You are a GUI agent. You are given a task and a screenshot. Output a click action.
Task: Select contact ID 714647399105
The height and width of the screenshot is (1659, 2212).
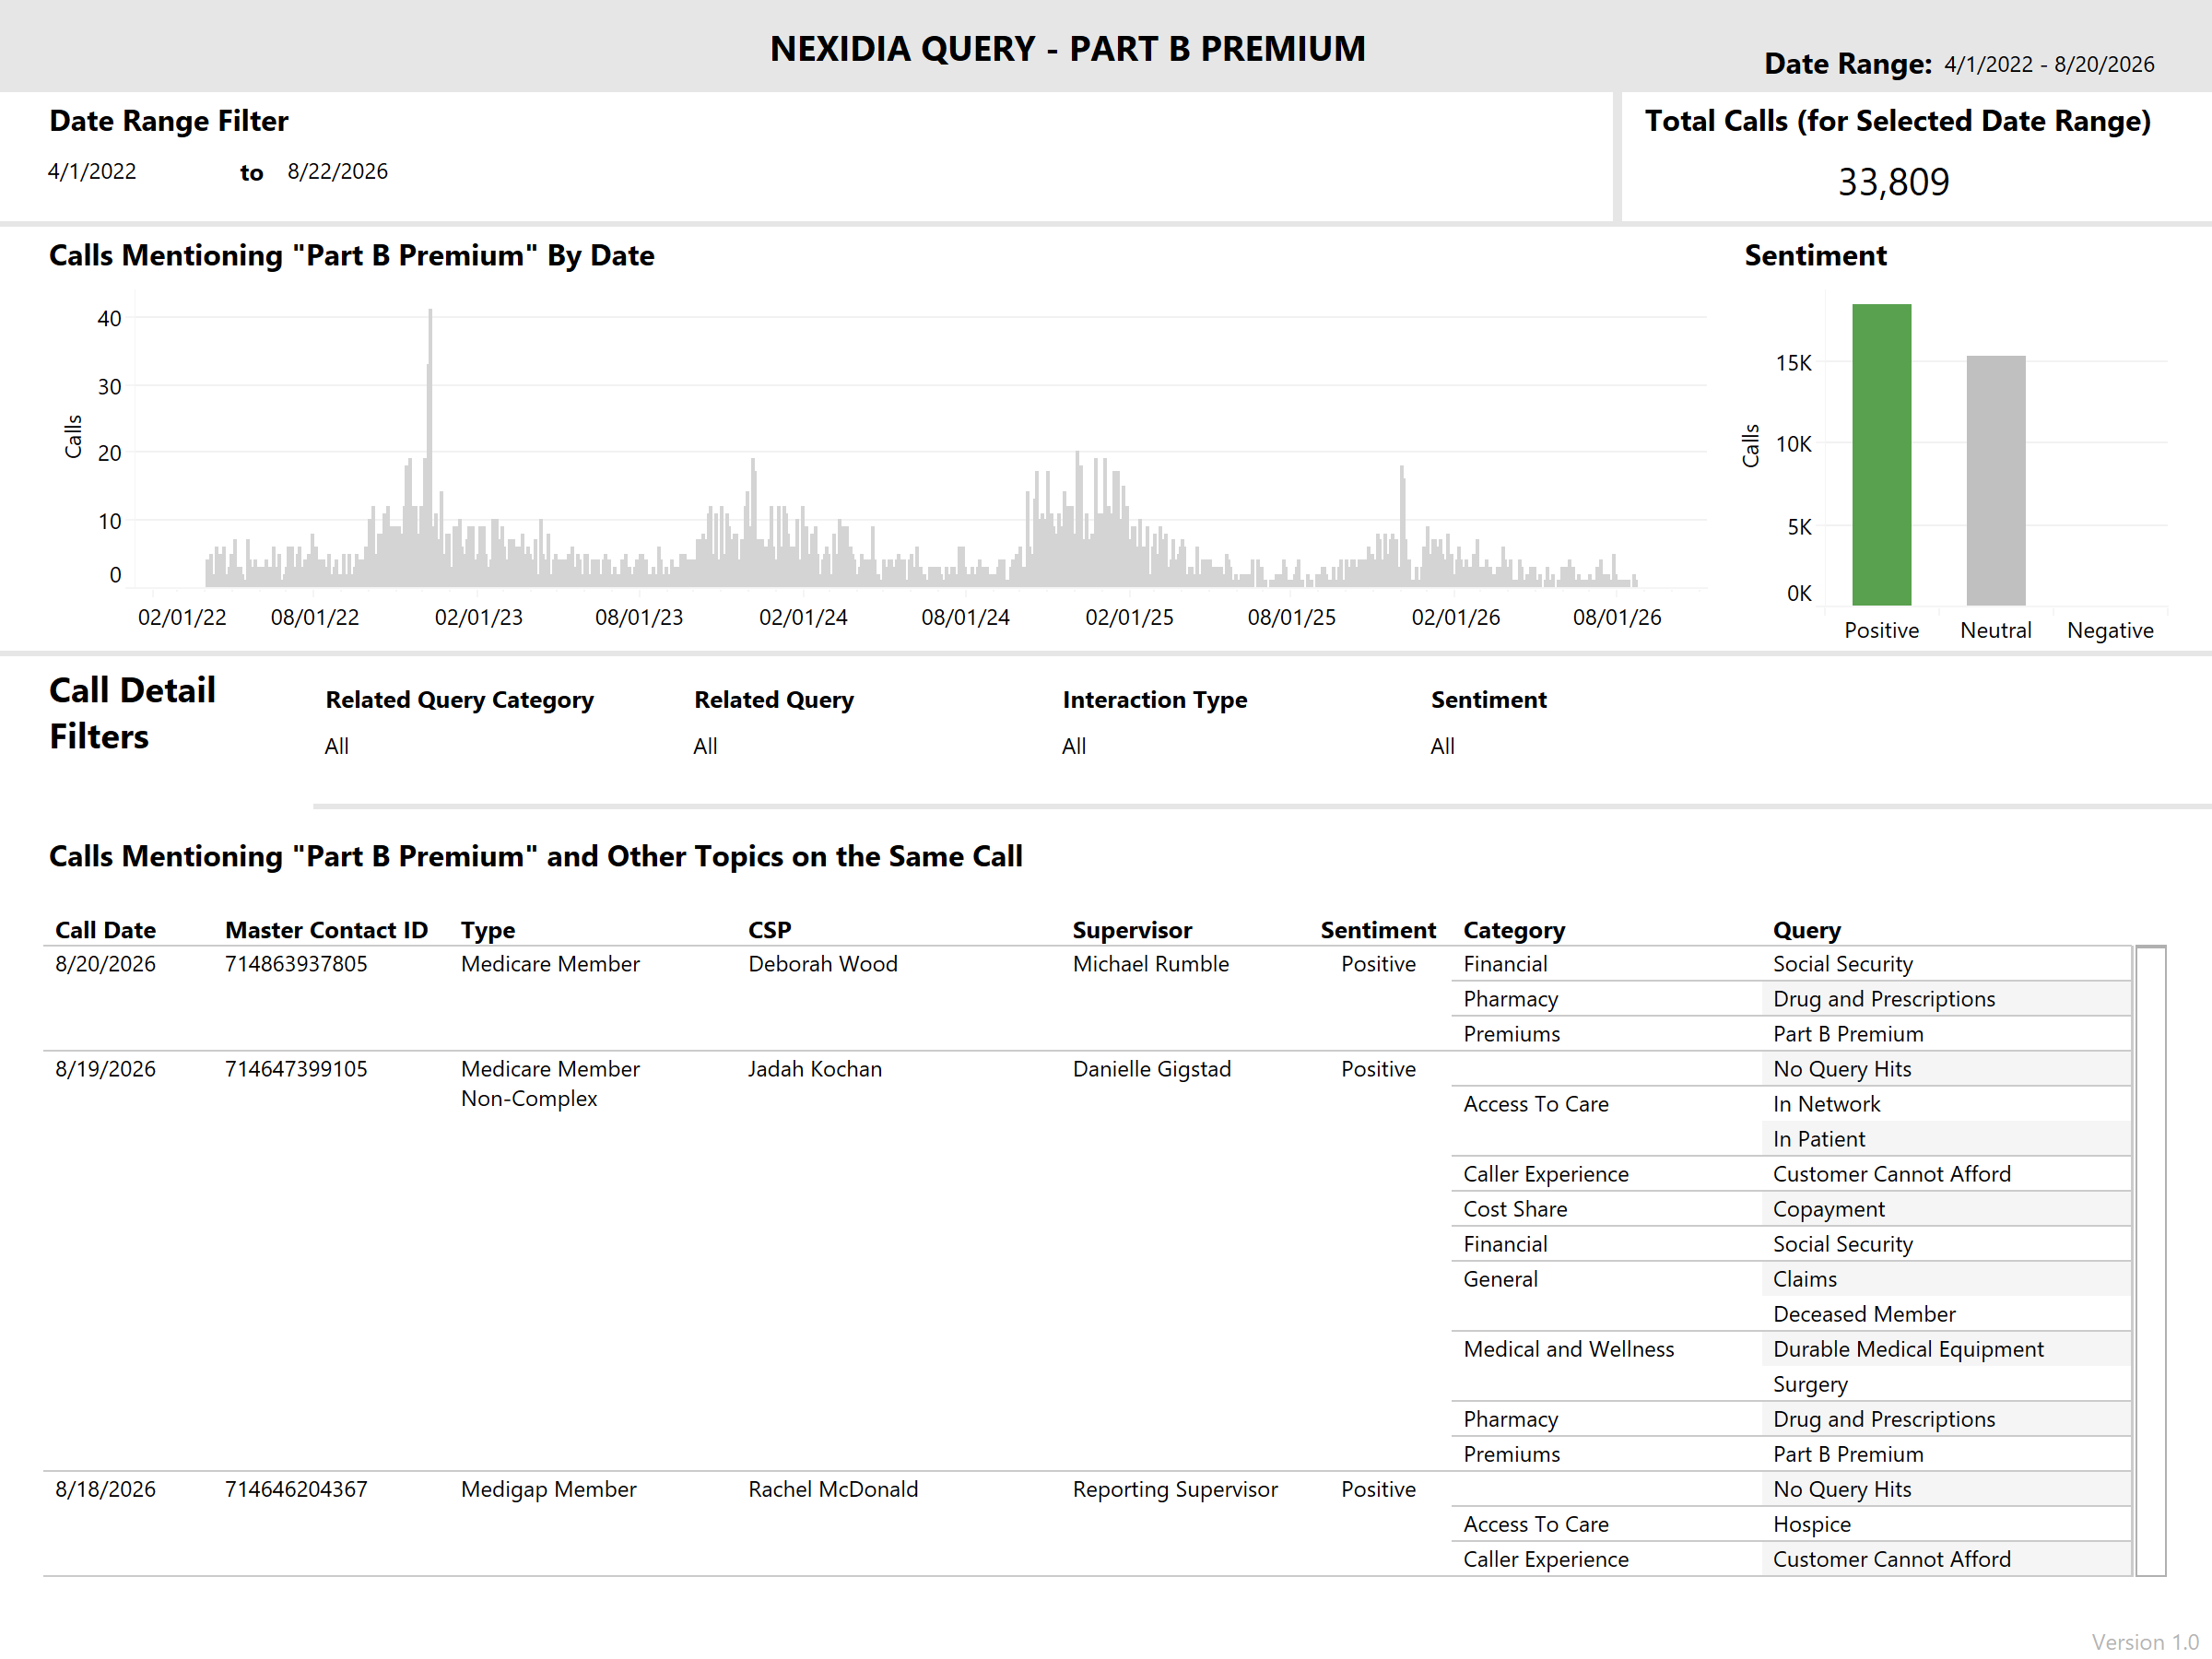[x=296, y=1069]
